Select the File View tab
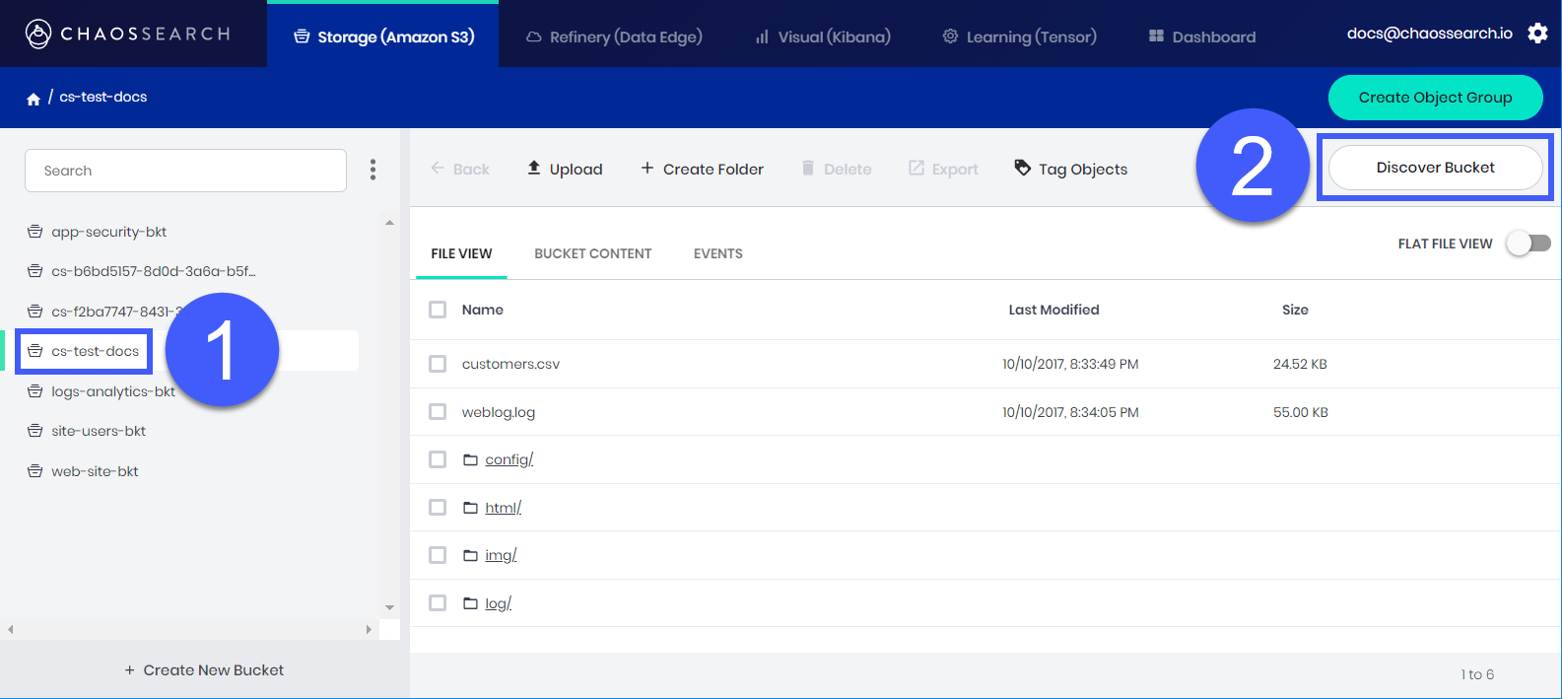Screen dimensions: 1562x699 coord(461,253)
